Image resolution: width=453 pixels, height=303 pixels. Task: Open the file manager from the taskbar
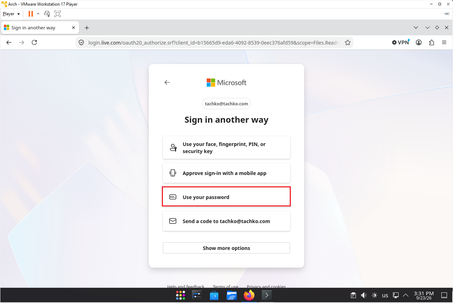[231, 295]
